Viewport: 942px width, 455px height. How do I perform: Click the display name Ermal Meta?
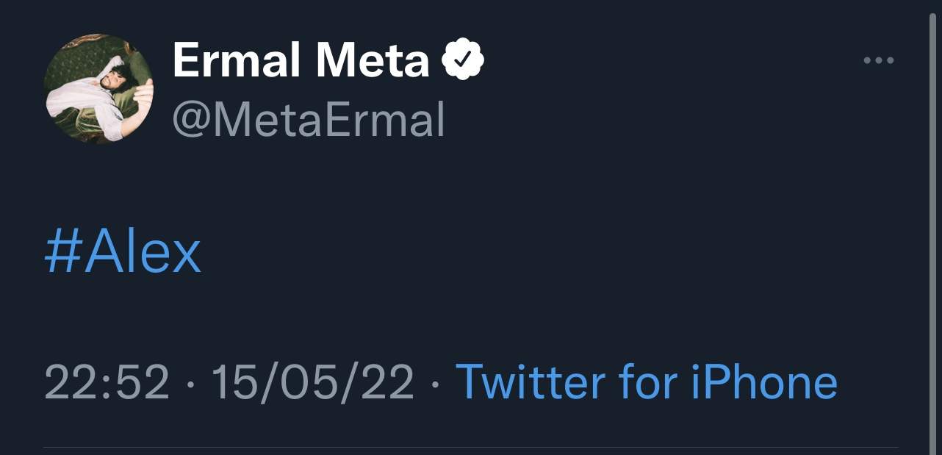click(301, 61)
